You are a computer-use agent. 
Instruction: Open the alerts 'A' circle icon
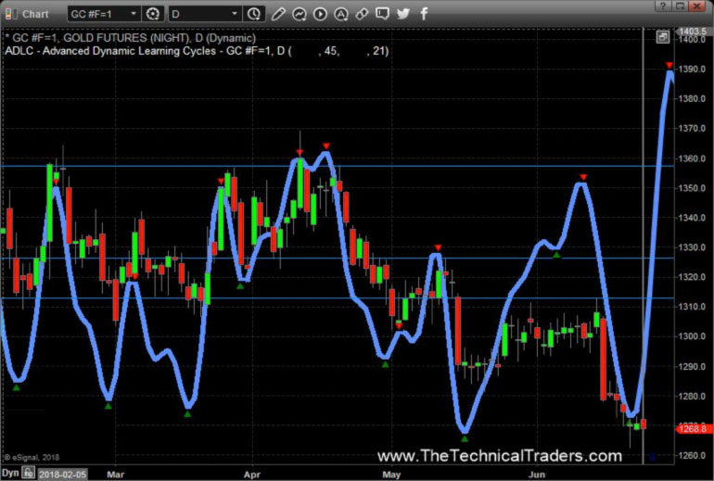(x=341, y=14)
